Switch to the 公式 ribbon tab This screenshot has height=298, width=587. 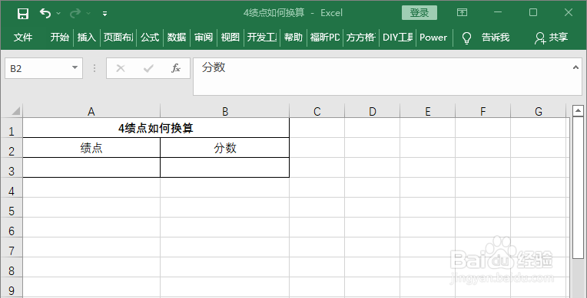pyautogui.click(x=150, y=38)
